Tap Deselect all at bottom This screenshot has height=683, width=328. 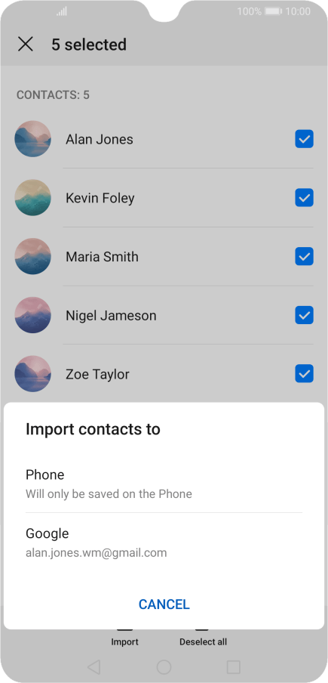click(x=203, y=637)
